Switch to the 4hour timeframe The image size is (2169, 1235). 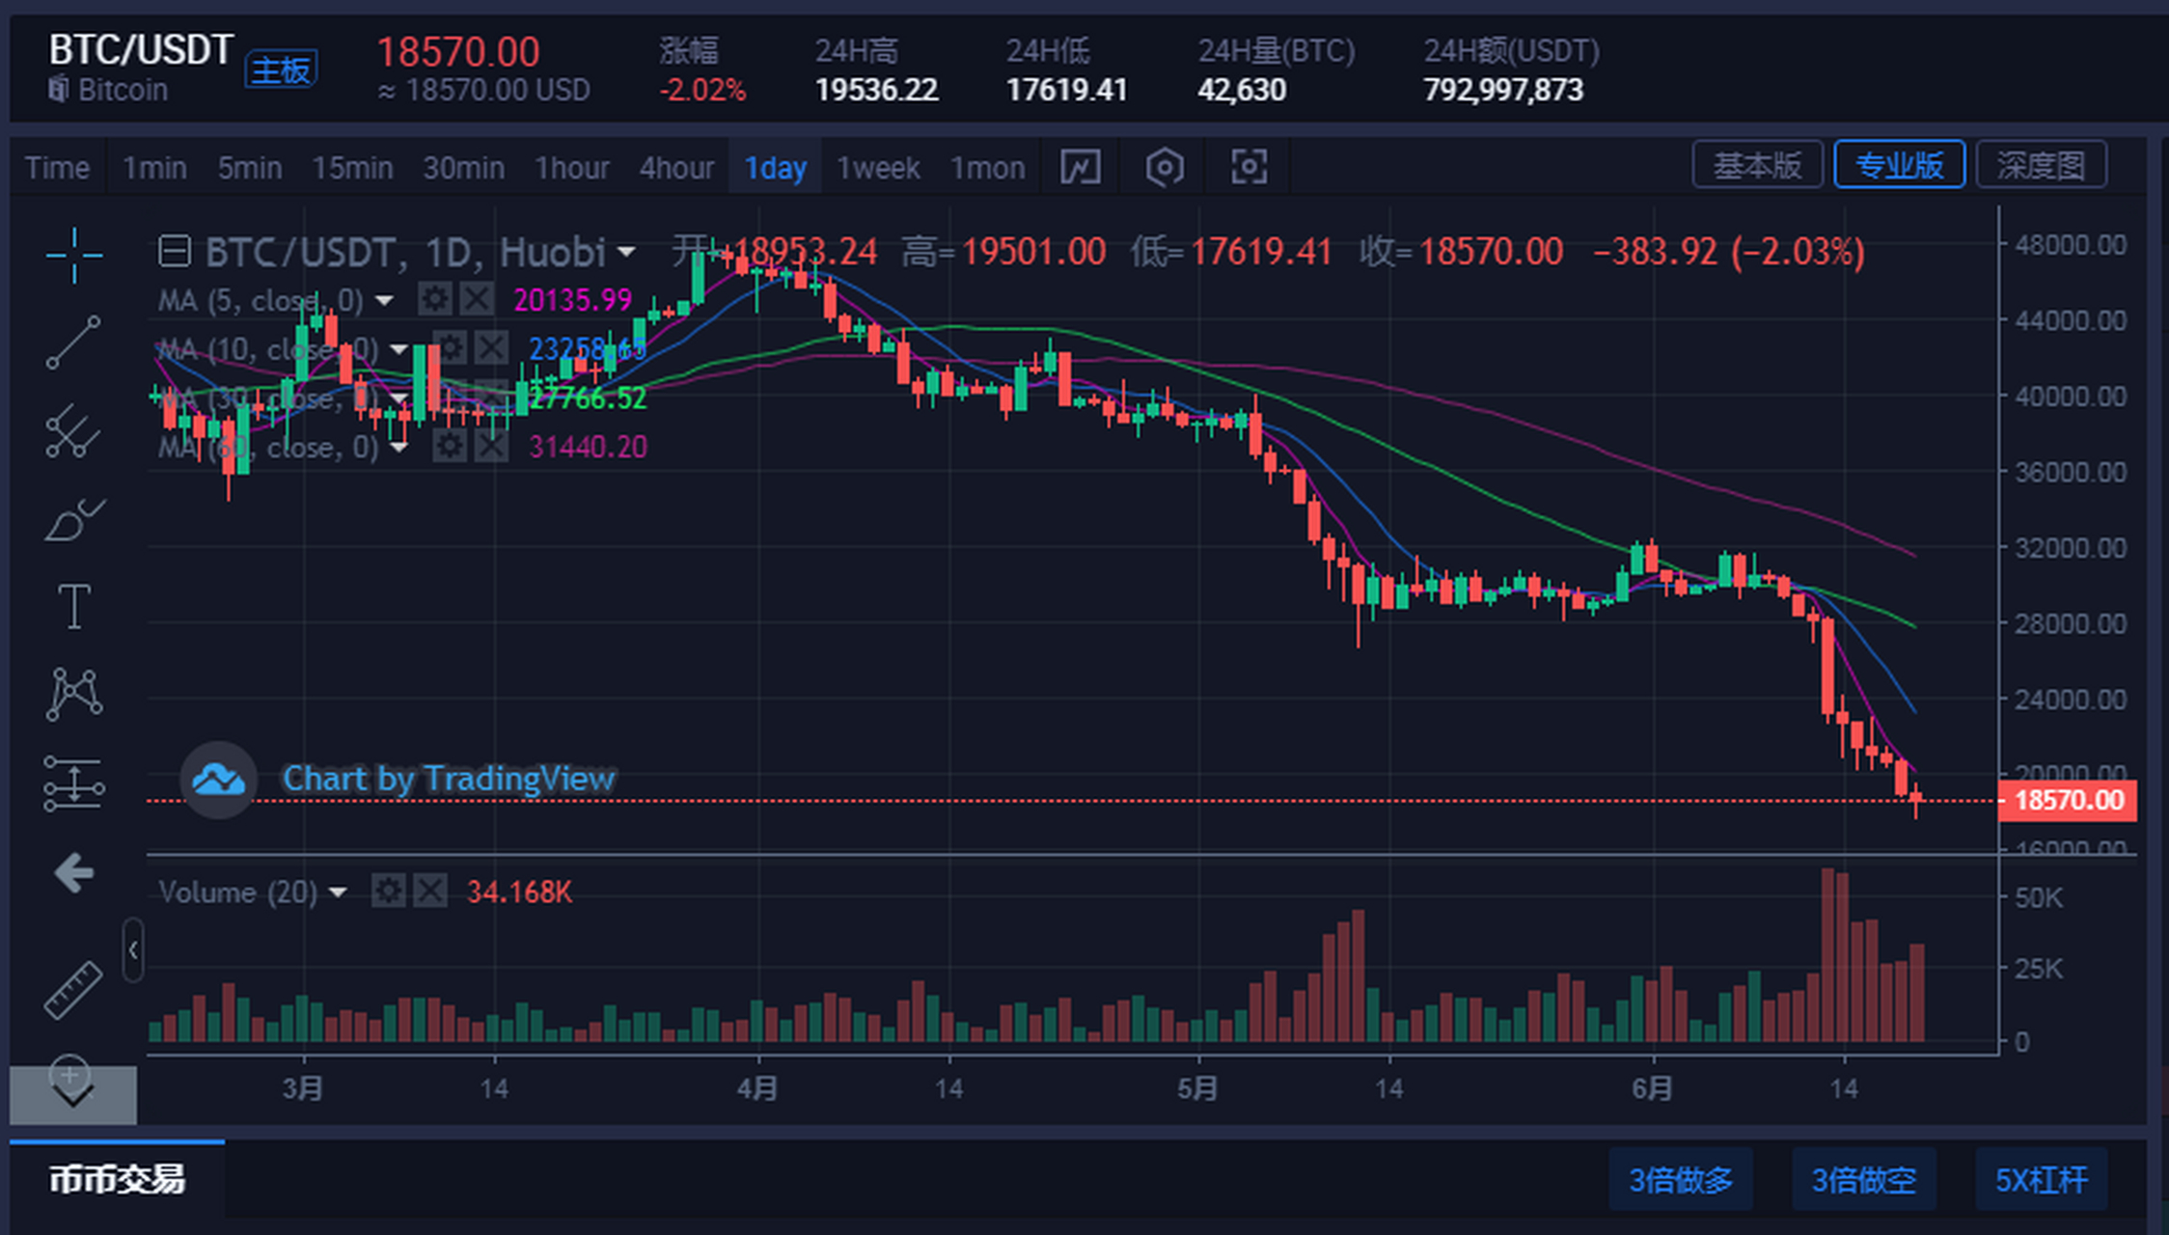click(x=676, y=168)
